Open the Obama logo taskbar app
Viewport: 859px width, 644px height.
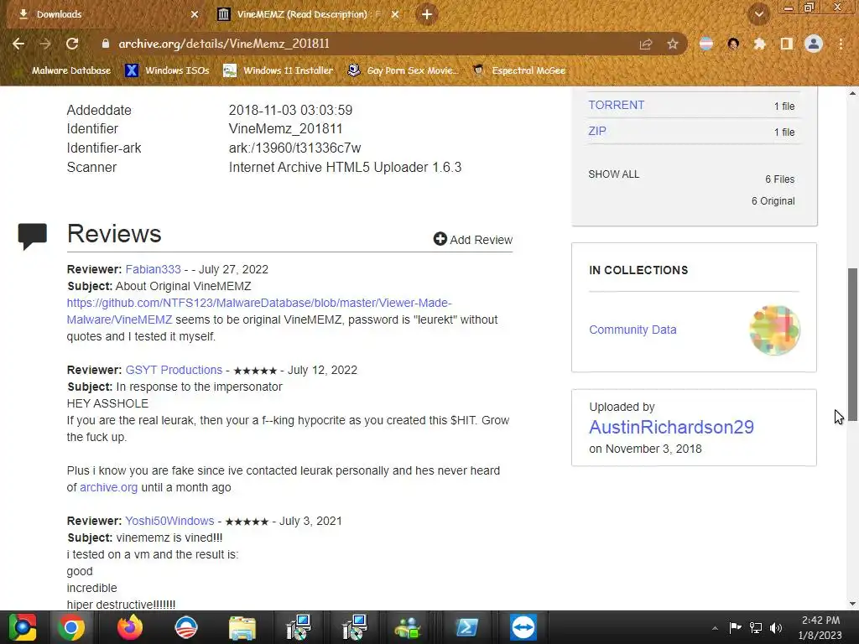185,627
